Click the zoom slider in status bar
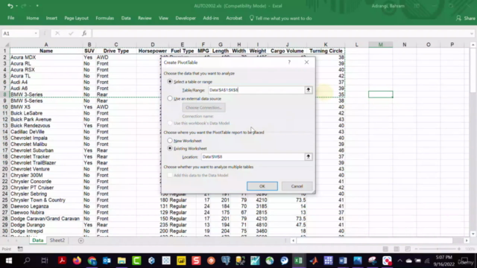 point(437,249)
